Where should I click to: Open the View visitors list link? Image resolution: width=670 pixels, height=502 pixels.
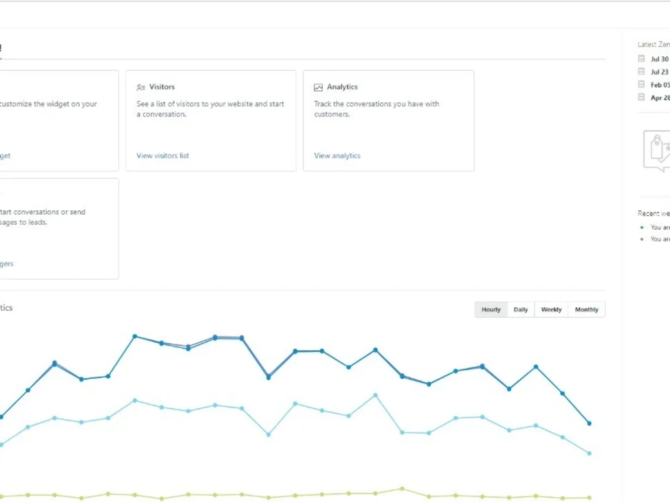click(163, 156)
